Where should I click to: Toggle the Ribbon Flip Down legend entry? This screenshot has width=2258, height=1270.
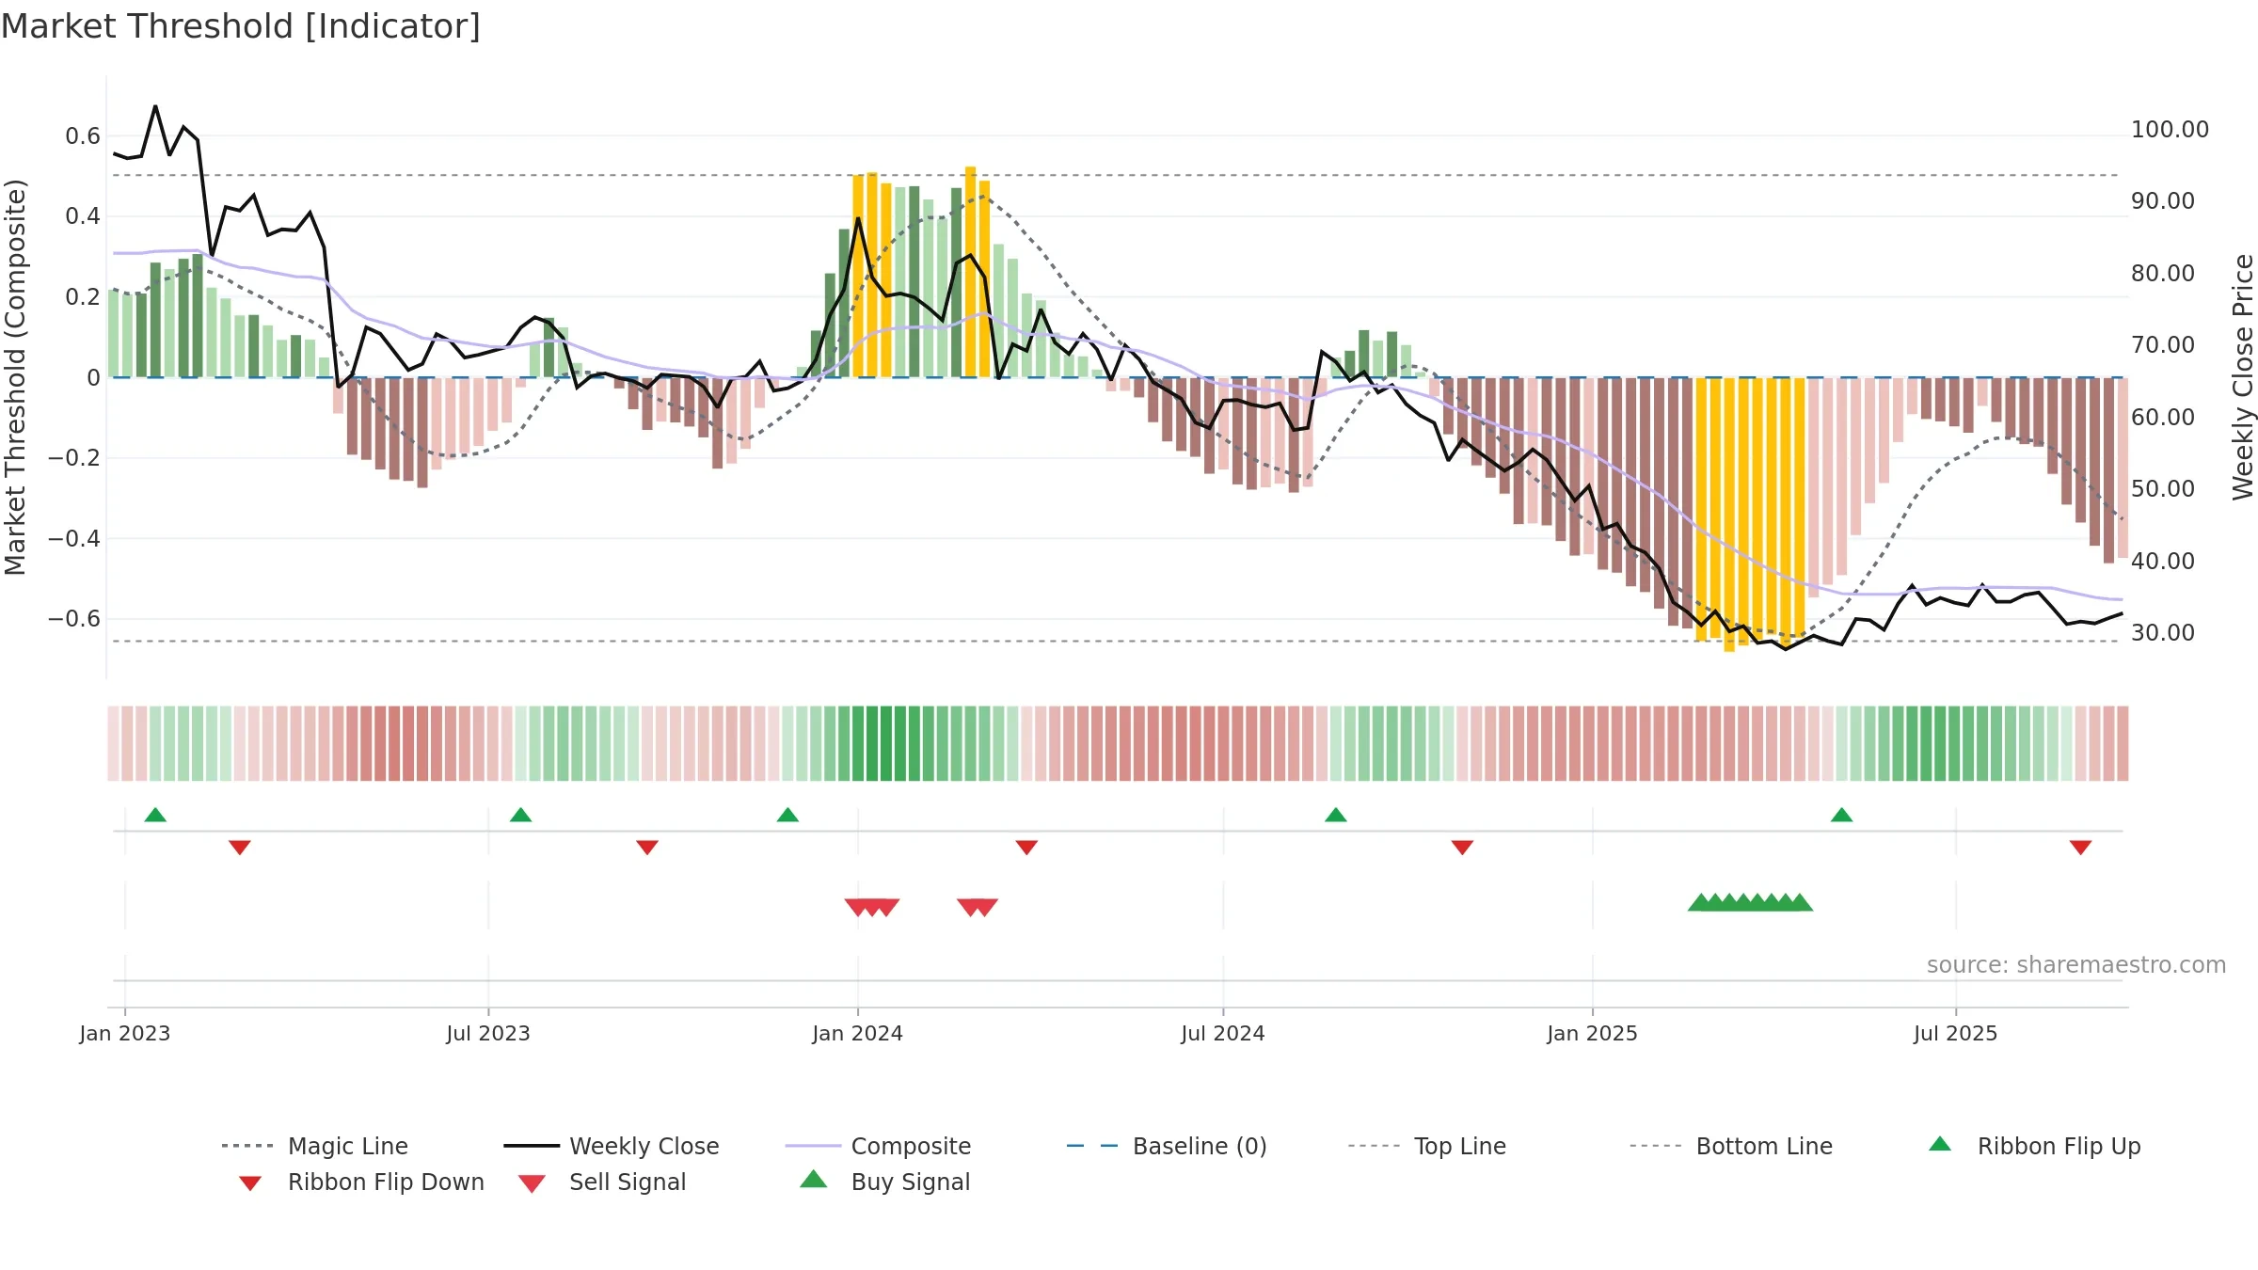pyautogui.click(x=360, y=1182)
